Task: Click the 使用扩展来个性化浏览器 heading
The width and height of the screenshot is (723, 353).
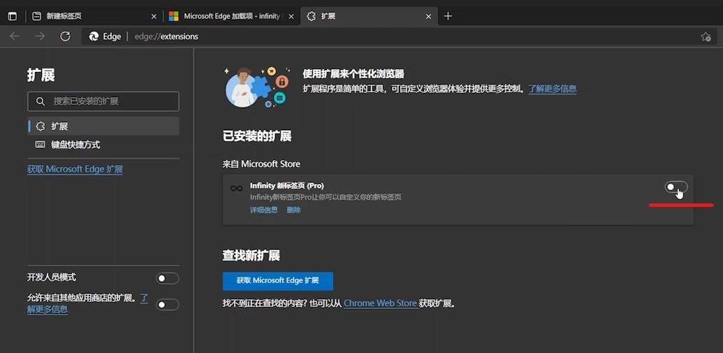Action: click(353, 74)
